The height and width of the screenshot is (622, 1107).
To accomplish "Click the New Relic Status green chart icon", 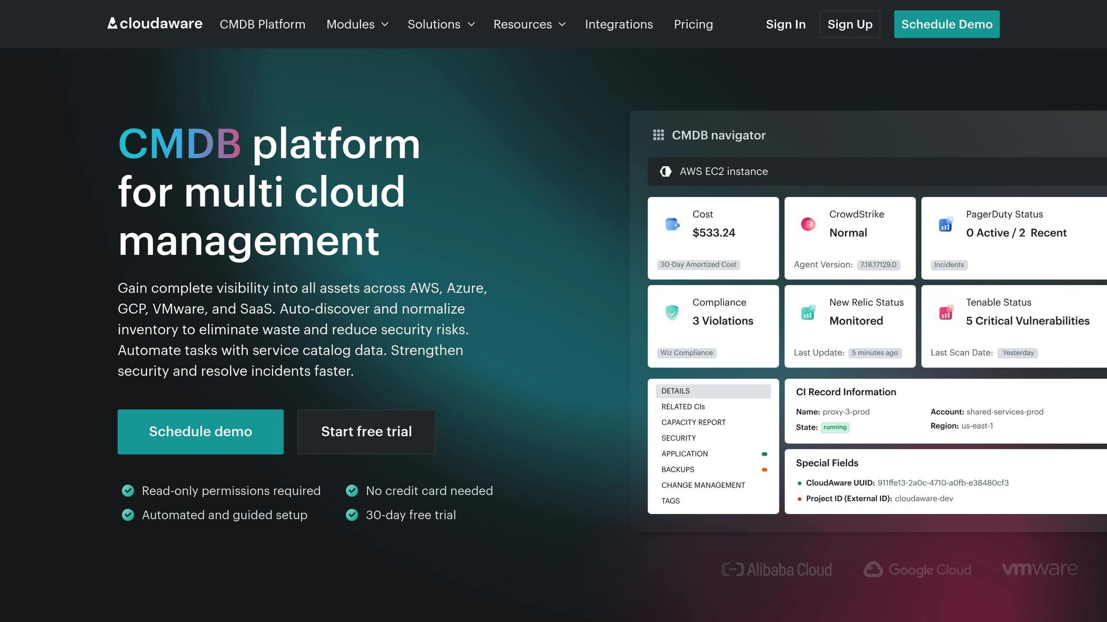I will pos(808,313).
